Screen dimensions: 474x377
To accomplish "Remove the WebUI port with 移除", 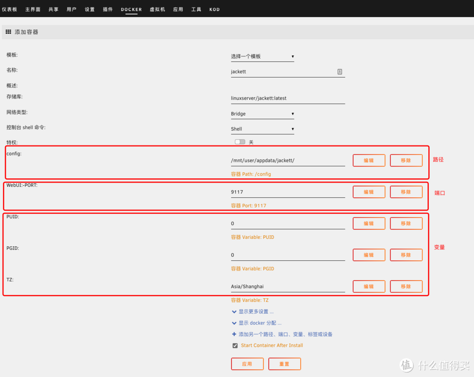I will pyautogui.click(x=406, y=192).
